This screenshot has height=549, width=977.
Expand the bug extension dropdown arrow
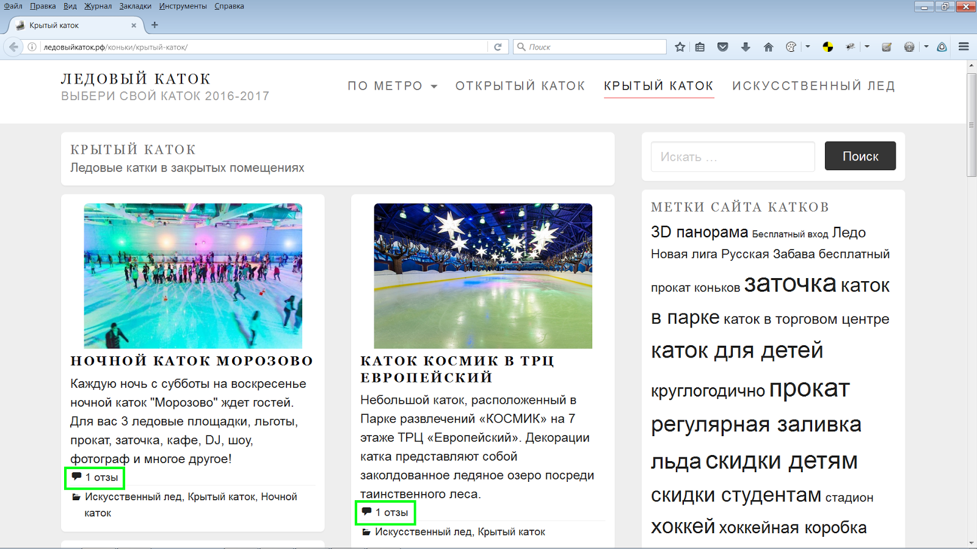(866, 47)
